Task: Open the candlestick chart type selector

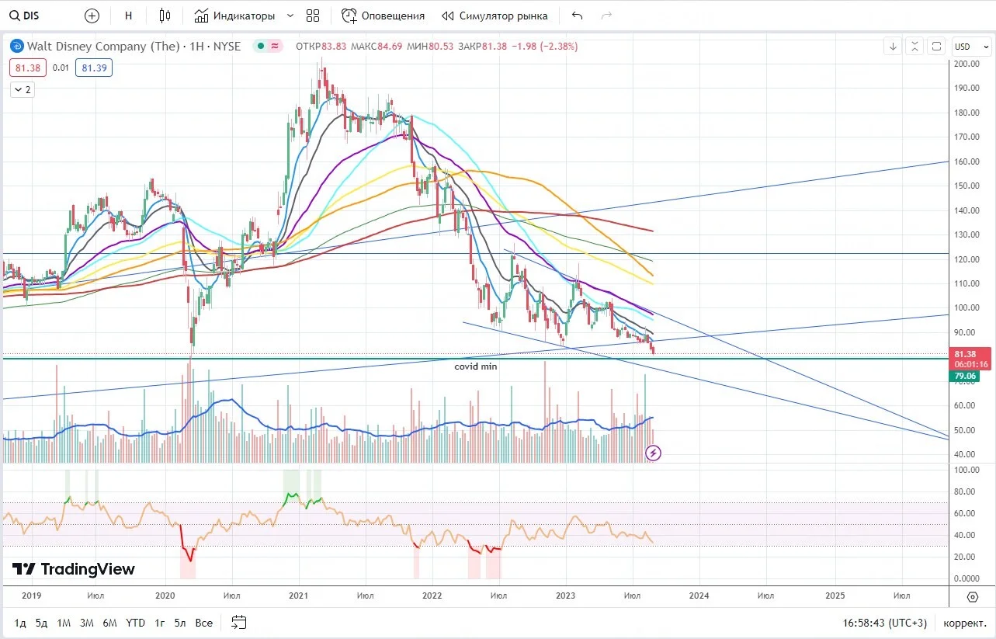Action: (x=165, y=16)
